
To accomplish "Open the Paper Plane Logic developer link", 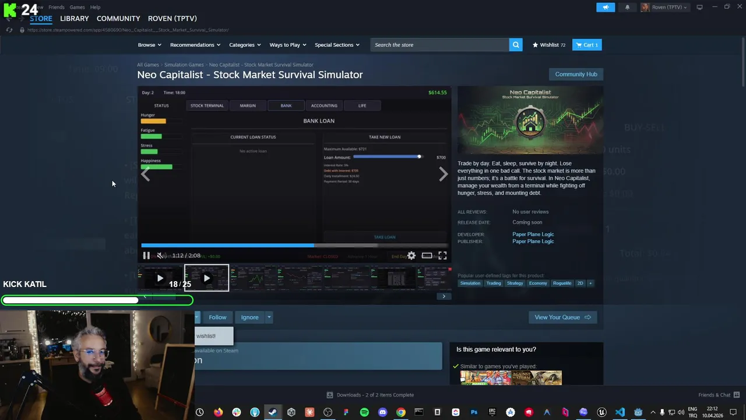I will 533,235.
